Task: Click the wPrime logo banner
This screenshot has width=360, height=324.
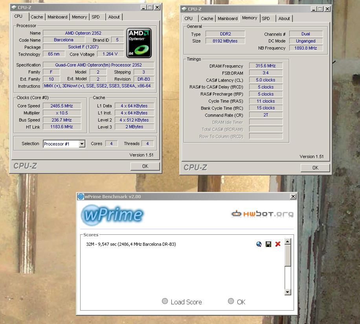Action: [x=112, y=215]
